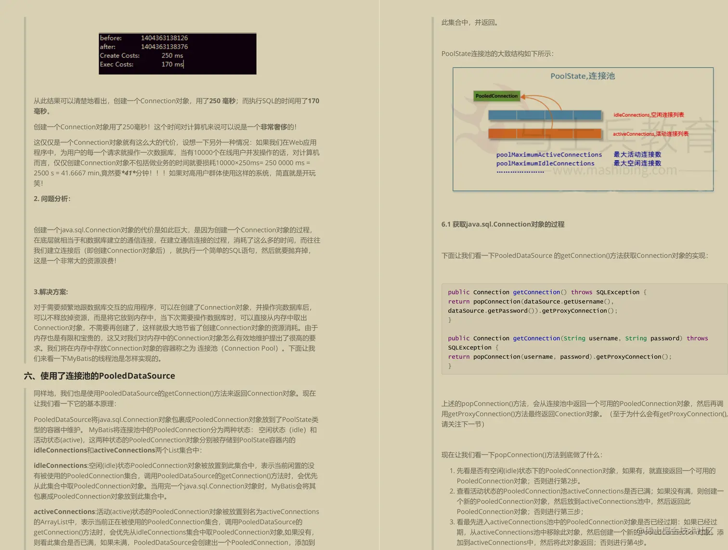Click the bold 'activeConnections:' paragraph label

coord(65,512)
